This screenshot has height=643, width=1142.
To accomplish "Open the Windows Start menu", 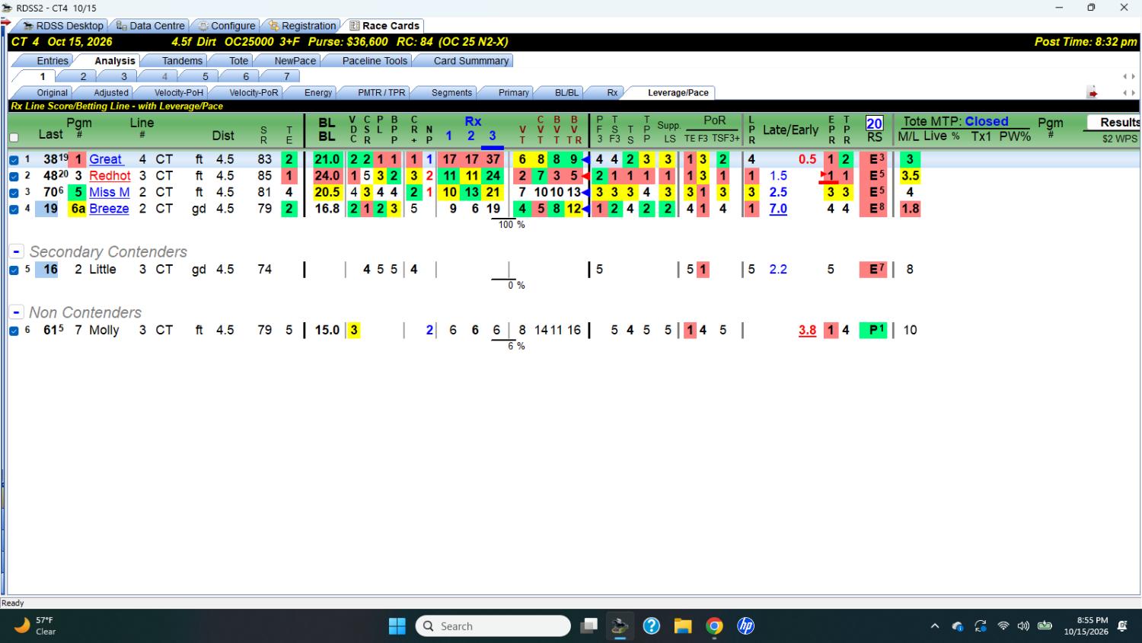I will coord(397,626).
